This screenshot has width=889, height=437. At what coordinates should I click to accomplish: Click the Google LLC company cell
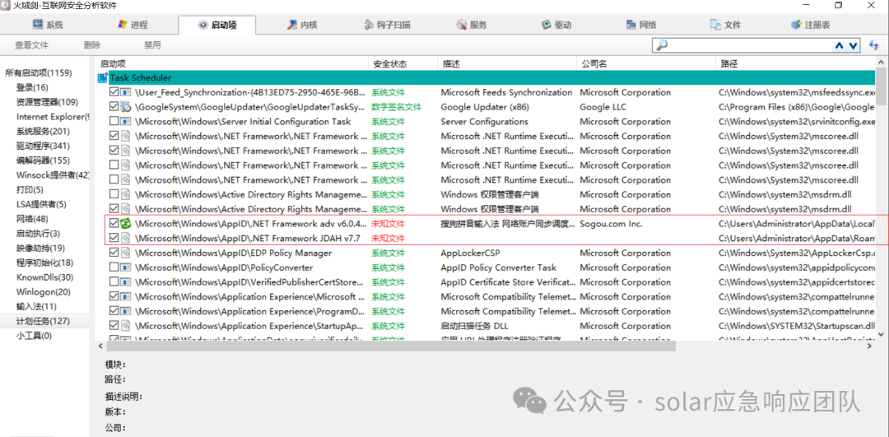[603, 106]
